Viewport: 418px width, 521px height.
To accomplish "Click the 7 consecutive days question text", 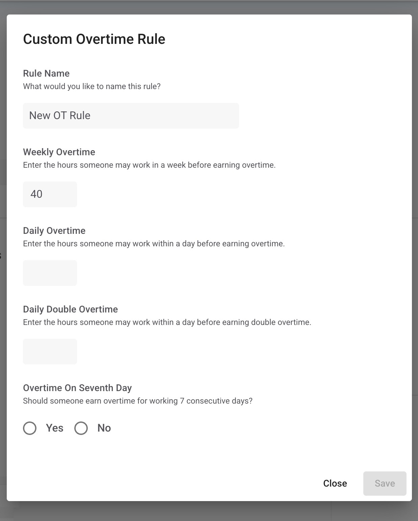I will (138, 401).
